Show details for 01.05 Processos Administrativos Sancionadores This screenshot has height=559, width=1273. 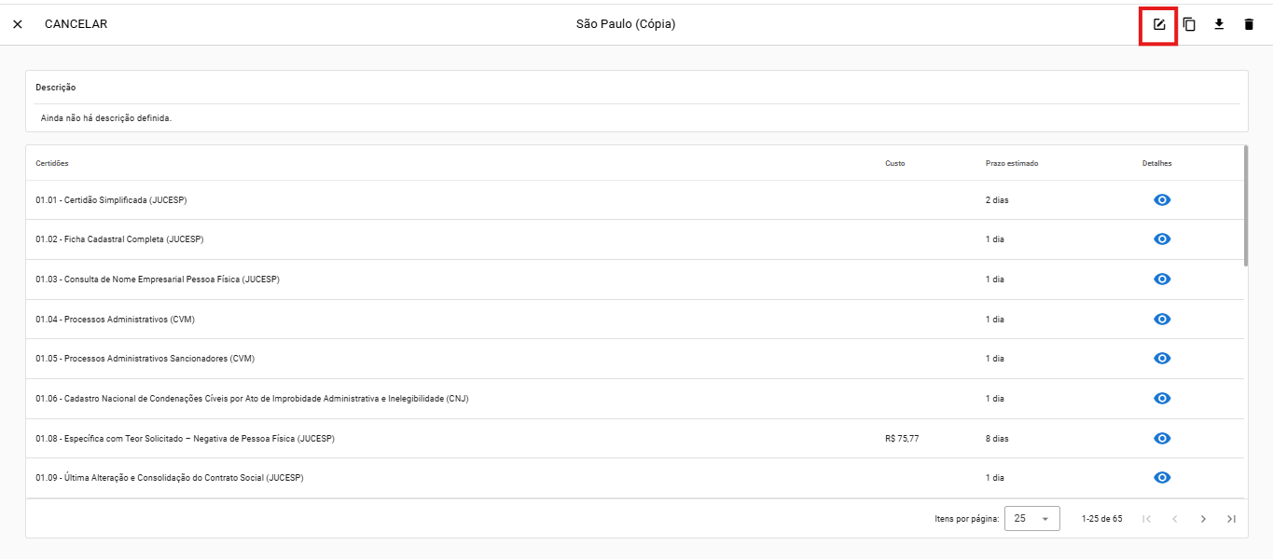click(x=1162, y=359)
